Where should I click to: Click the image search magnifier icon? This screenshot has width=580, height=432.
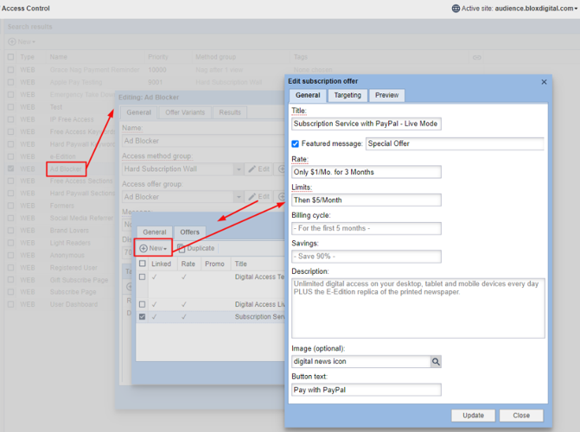coord(437,361)
